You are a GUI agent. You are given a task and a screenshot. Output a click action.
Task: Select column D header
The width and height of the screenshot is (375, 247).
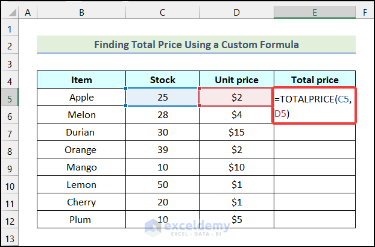tap(236, 11)
